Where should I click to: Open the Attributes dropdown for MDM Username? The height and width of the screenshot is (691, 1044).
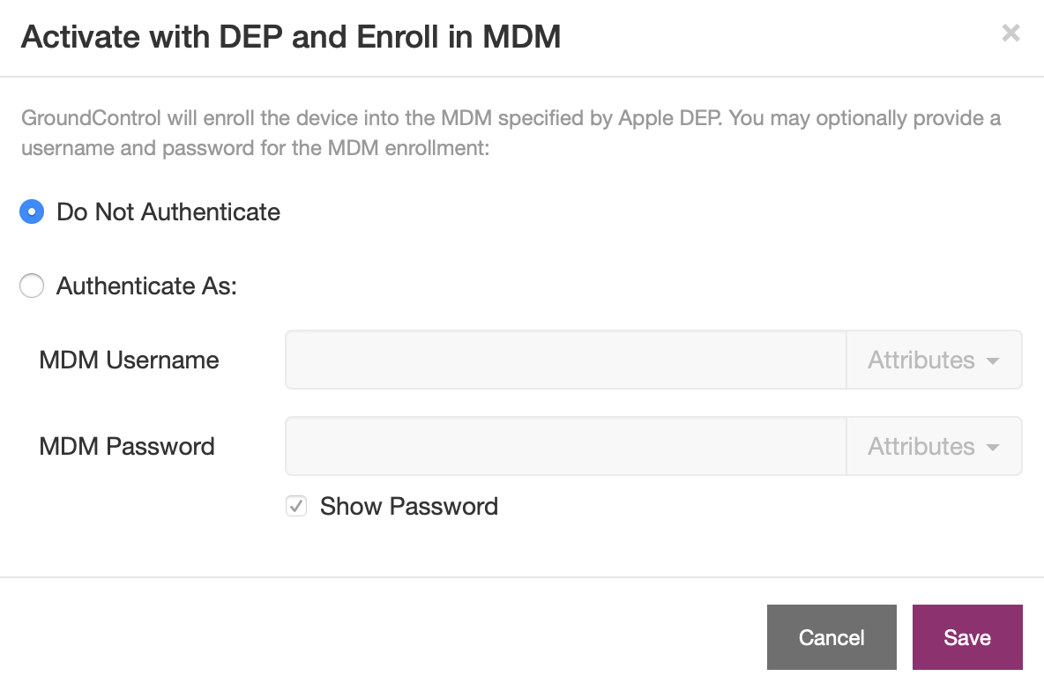tap(934, 360)
